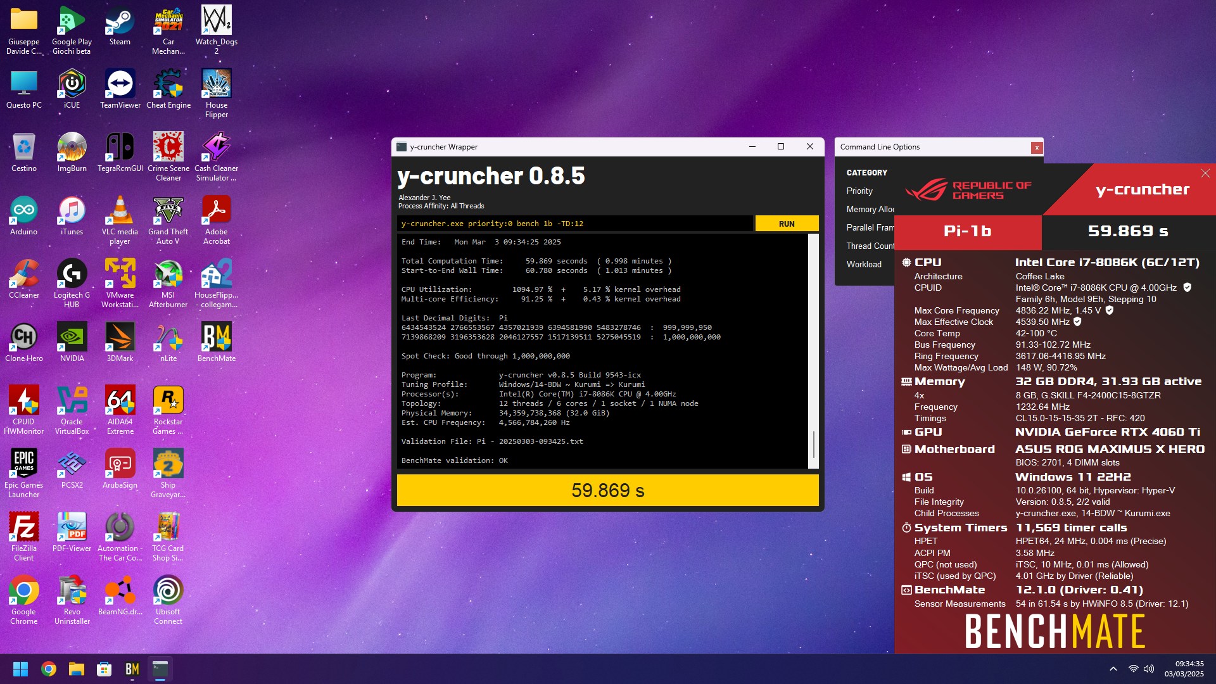Open Car Mechanic Simulator desktop icon
This screenshot has width=1216, height=684.
coord(168,30)
